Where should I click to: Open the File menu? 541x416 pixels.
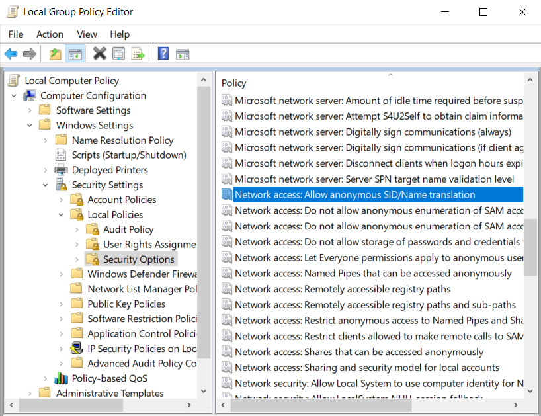coord(15,34)
